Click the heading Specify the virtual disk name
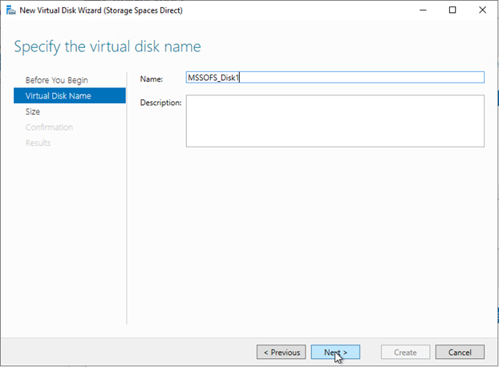 [108, 46]
